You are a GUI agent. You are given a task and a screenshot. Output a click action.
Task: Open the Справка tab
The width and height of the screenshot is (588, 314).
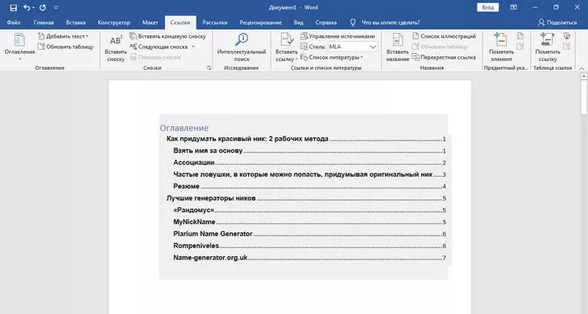pyautogui.click(x=326, y=22)
